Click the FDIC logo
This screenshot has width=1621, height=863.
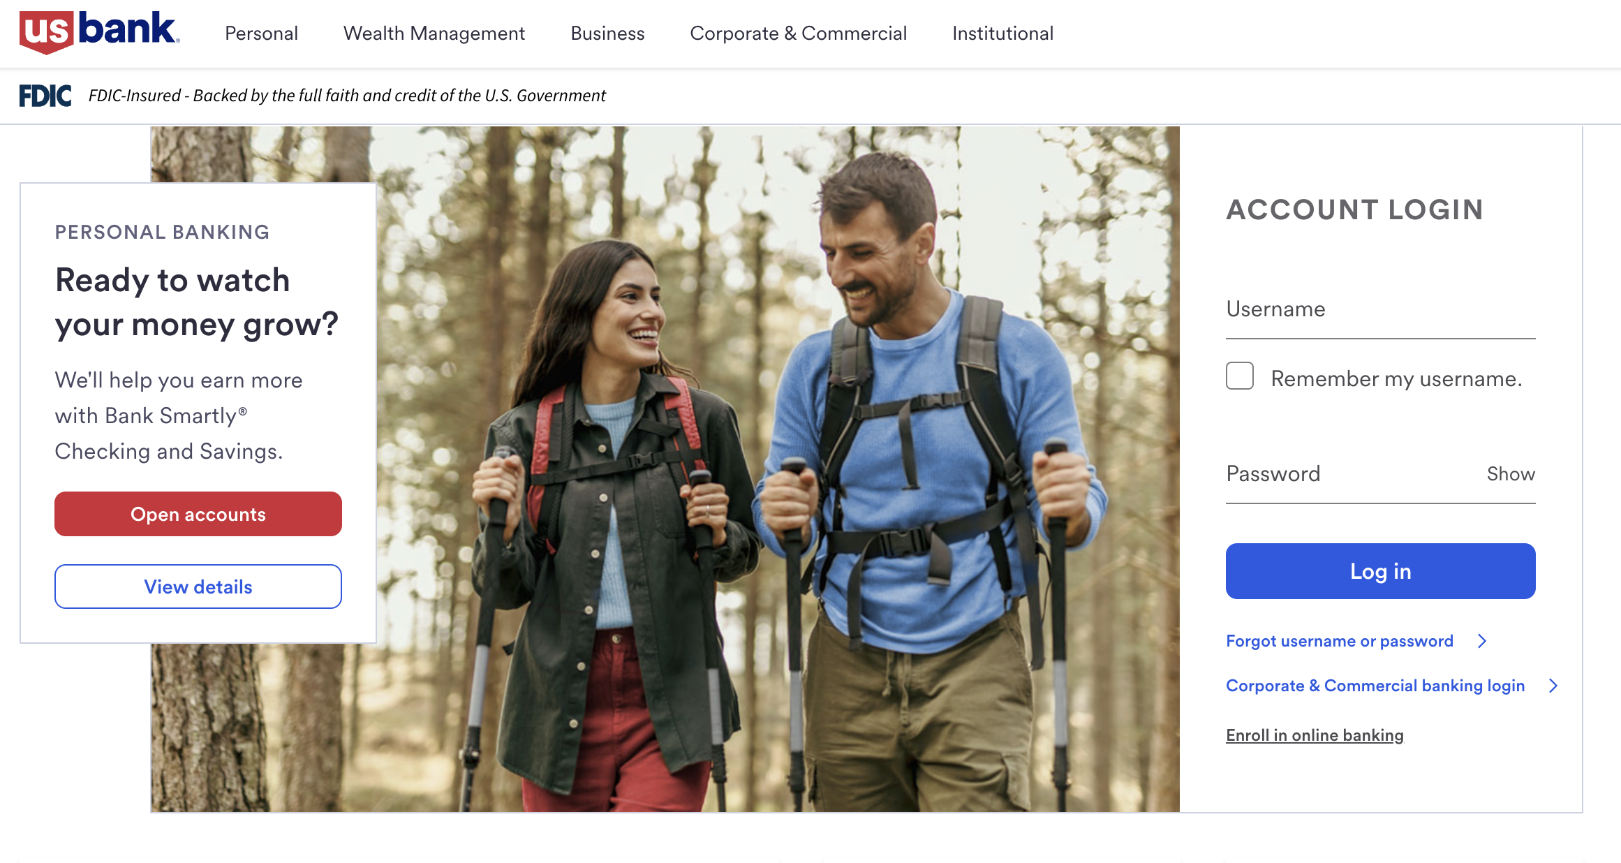click(45, 96)
